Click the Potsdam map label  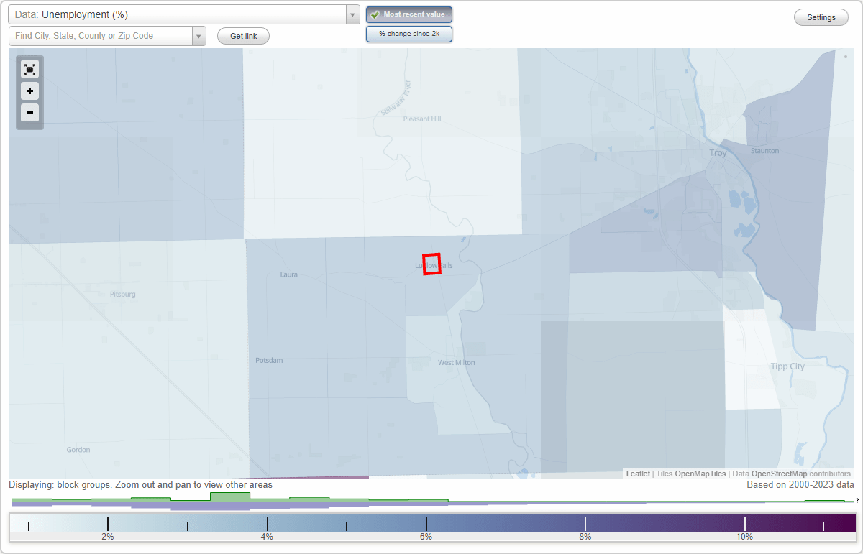pyautogui.click(x=269, y=360)
